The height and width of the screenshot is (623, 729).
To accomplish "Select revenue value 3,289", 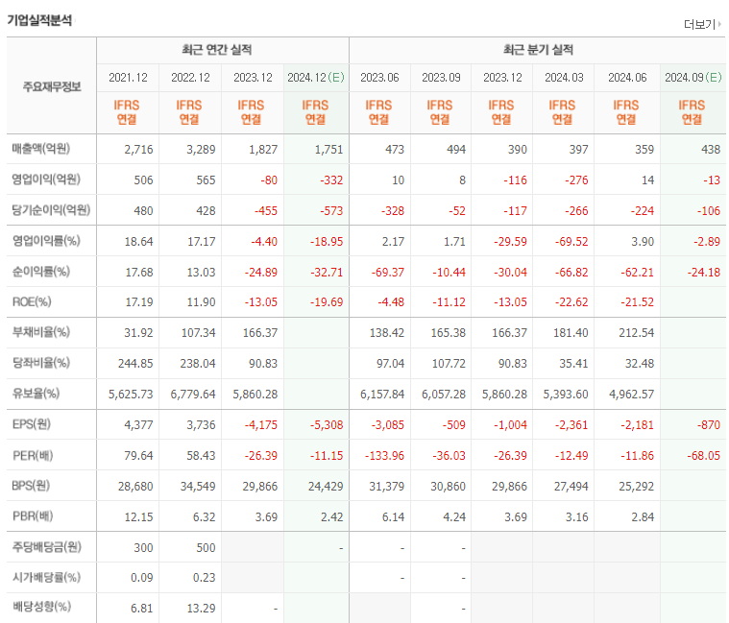I will 201,150.
